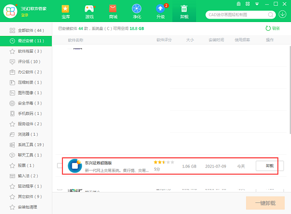291x214 pixels.
Task: Focus the CAD search input field
Action: 237,14
